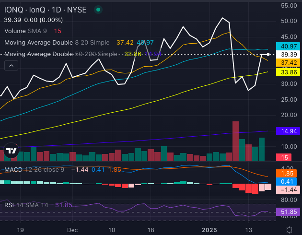Screen dimensions: 302x235
Task: Select Moving Average Double 8 20 legend
Action: point(58,42)
